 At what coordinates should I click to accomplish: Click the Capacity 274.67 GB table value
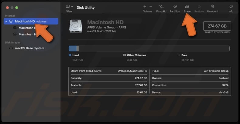pos(141,78)
